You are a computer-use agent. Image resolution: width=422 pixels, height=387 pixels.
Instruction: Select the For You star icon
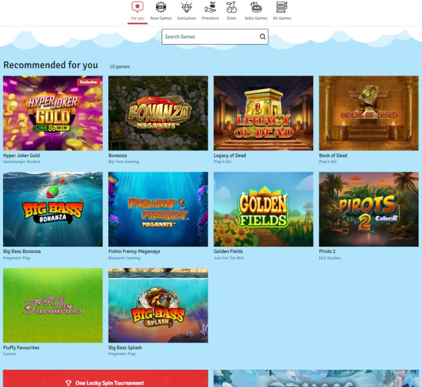click(x=137, y=7)
